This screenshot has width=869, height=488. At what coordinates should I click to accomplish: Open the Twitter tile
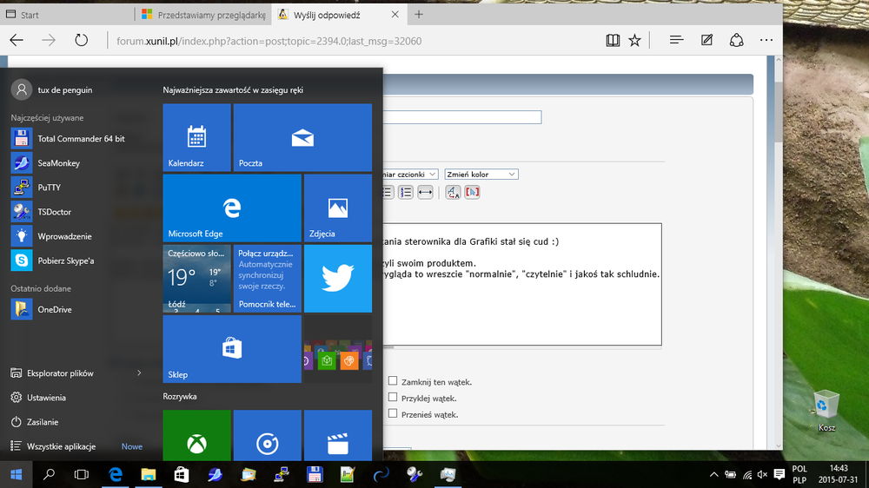click(338, 279)
